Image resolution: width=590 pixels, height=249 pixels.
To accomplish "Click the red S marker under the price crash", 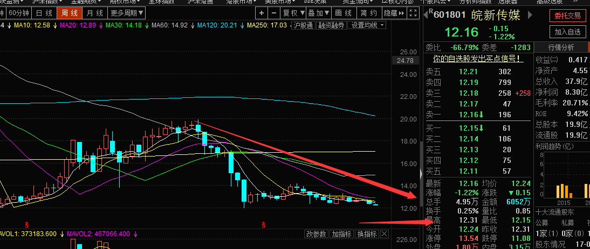I will (264, 225).
